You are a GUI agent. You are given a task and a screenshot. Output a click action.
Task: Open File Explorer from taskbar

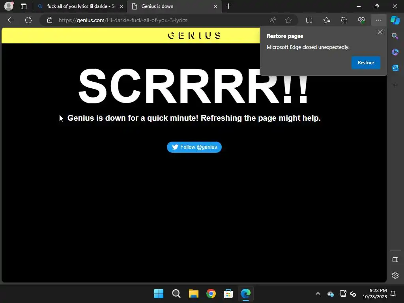point(193,294)
